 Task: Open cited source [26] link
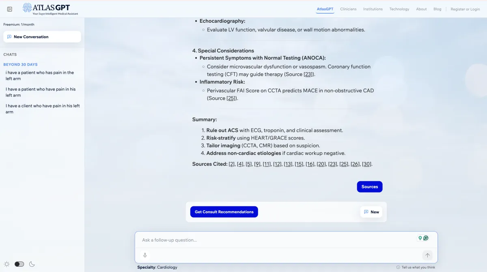(355, 164)
